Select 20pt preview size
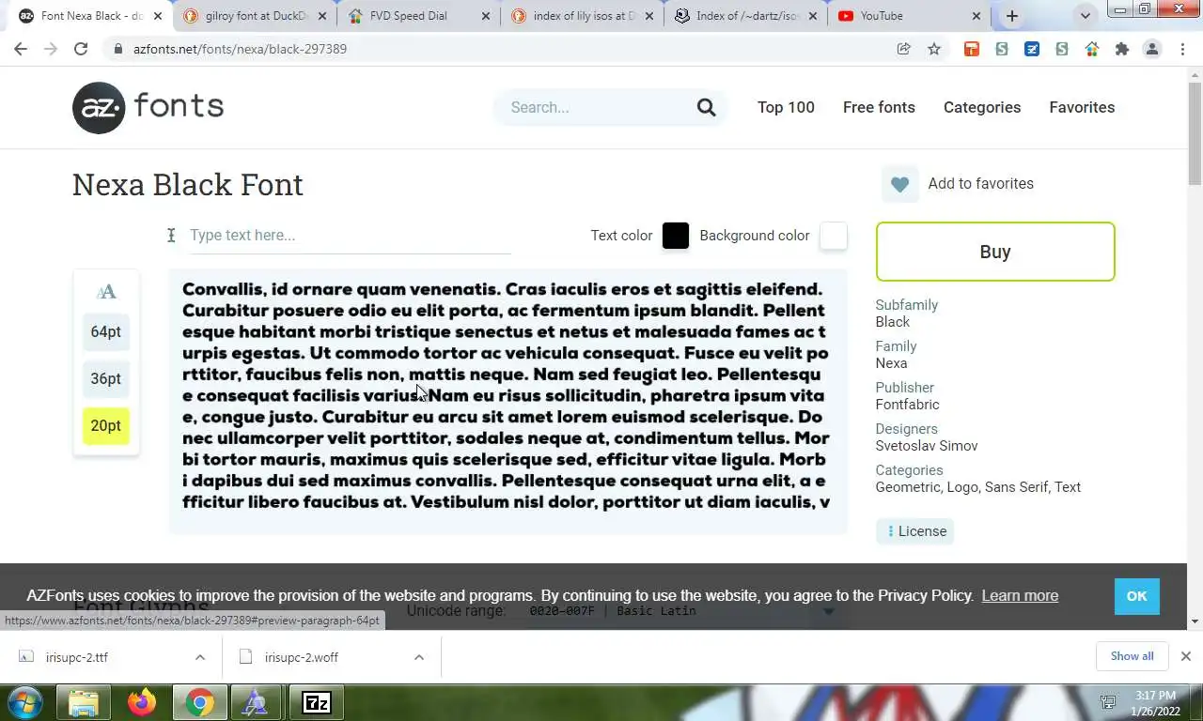Image resolution: width=1203 pixels, height=721 pixels. 106,425
